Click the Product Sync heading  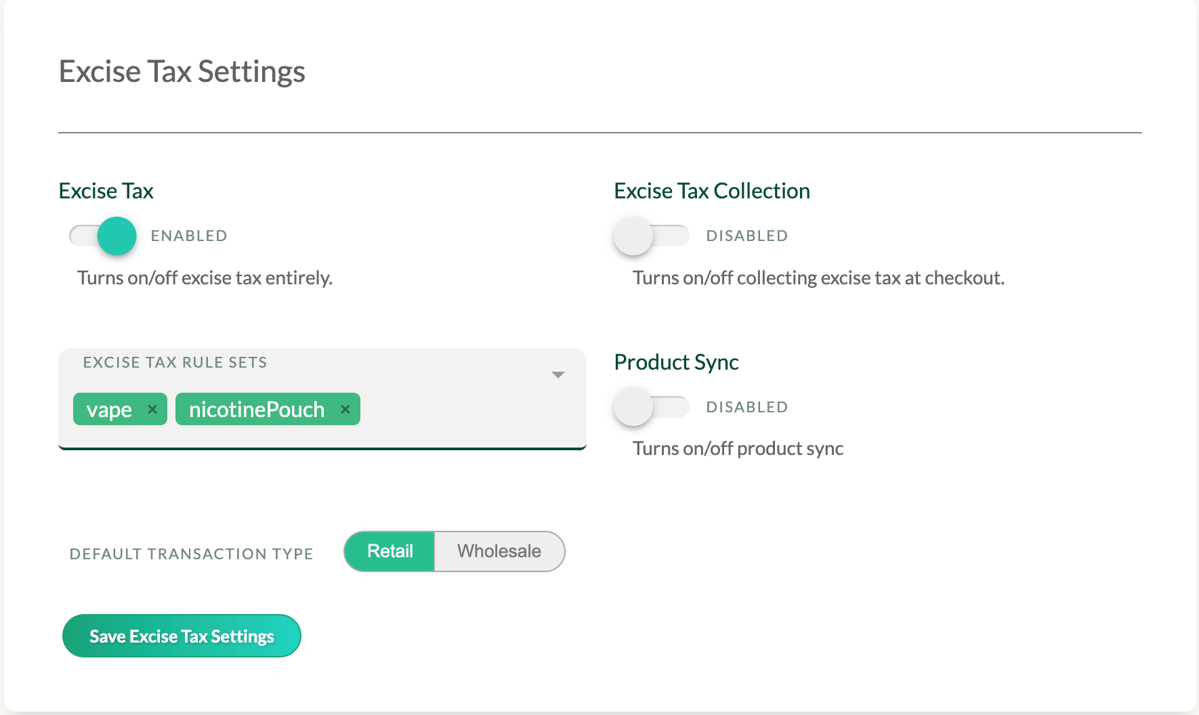click(x=675, y=362)
